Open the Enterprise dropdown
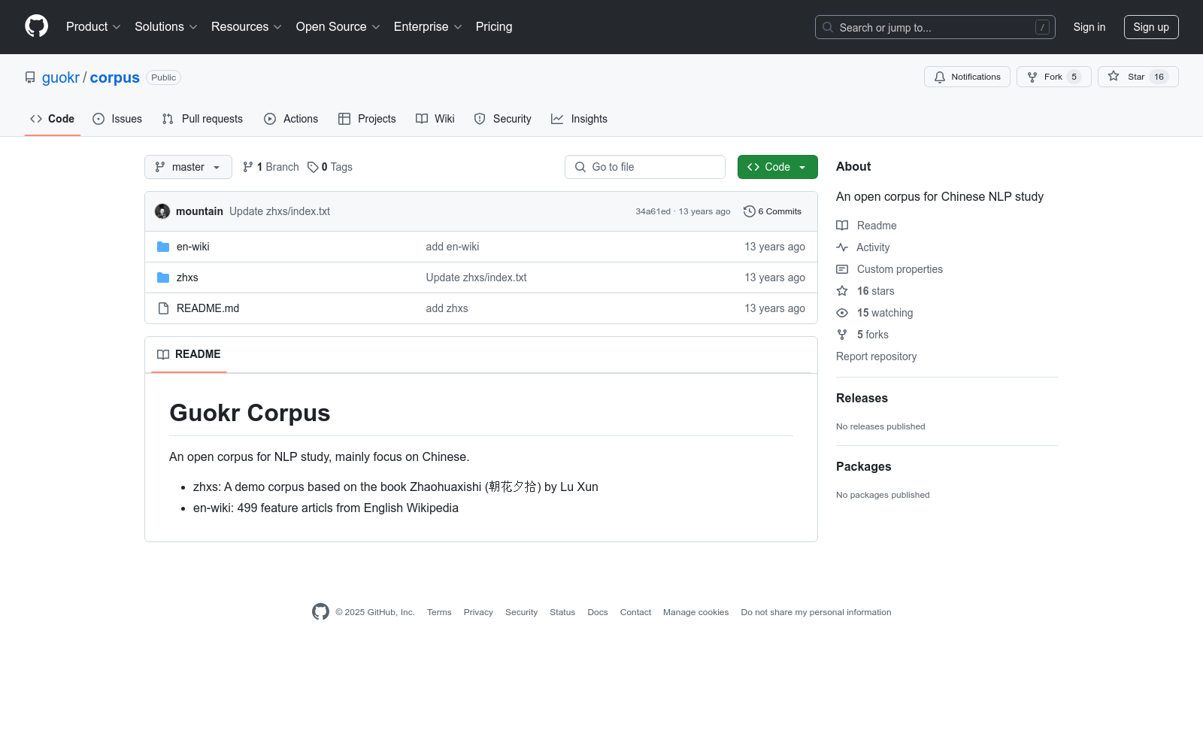 [428, 27]
